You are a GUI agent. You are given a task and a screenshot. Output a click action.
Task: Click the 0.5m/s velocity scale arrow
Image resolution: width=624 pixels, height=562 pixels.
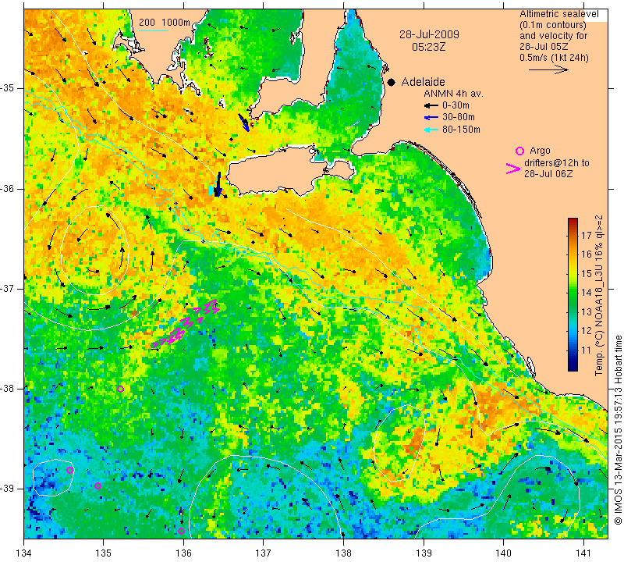548,69
